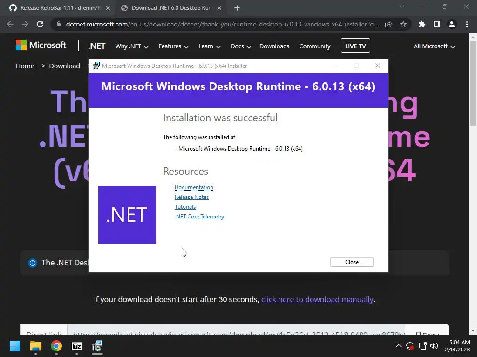Open Chrome profile avatar
The height and width of the screenshot is (357, 477).
coord(452,24)
